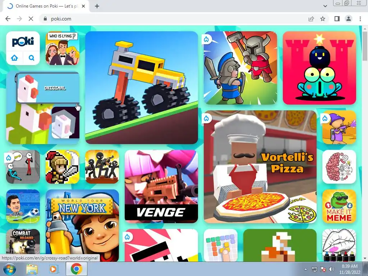The width and height of the screenshot is (368, 276).
Task: Open the frog with bomb castle game
Action: 319,68
